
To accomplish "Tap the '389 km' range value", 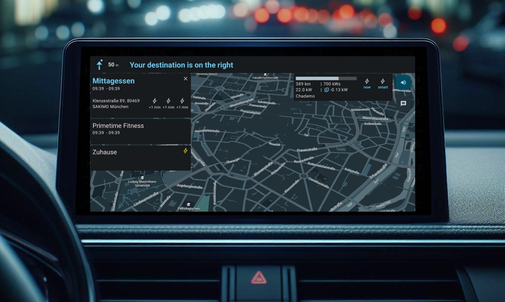I will (303, 84).
